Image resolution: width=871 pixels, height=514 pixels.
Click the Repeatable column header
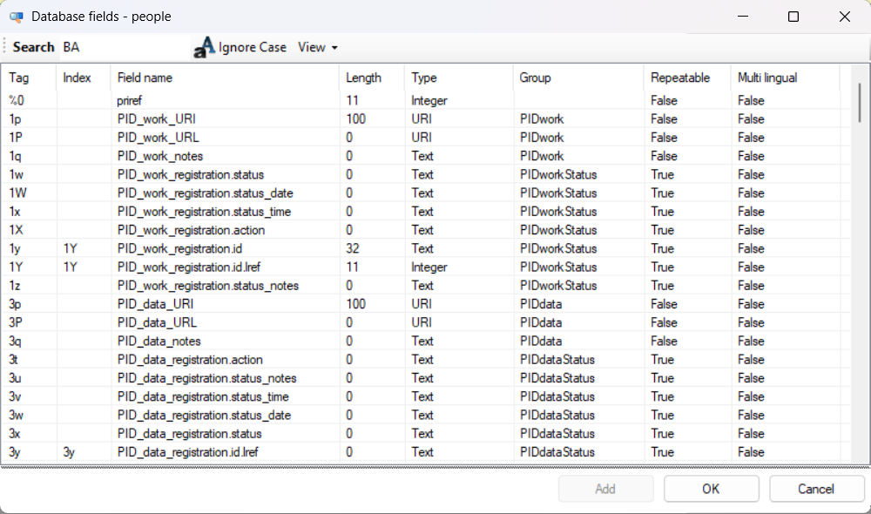pyautogui.click(x=680, y=78)
